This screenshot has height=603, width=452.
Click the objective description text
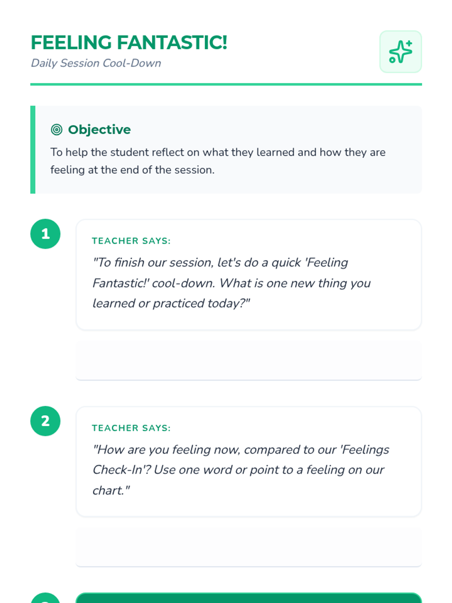pos(218,161)
